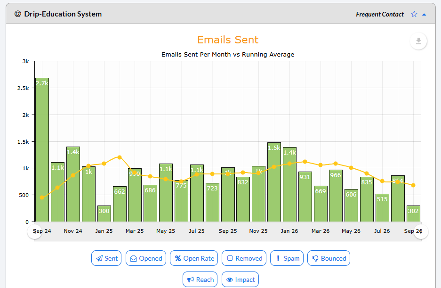Click the Jan 26 axis label
Image resolution: width=441 pixels, height=288 pixels.
coord(289,231)
